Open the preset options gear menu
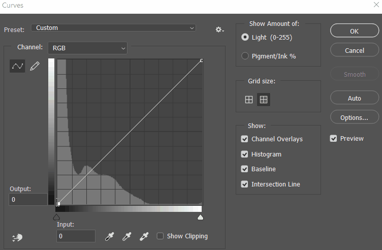The height and width of the screenshot is (250, 382). [220, 30]
